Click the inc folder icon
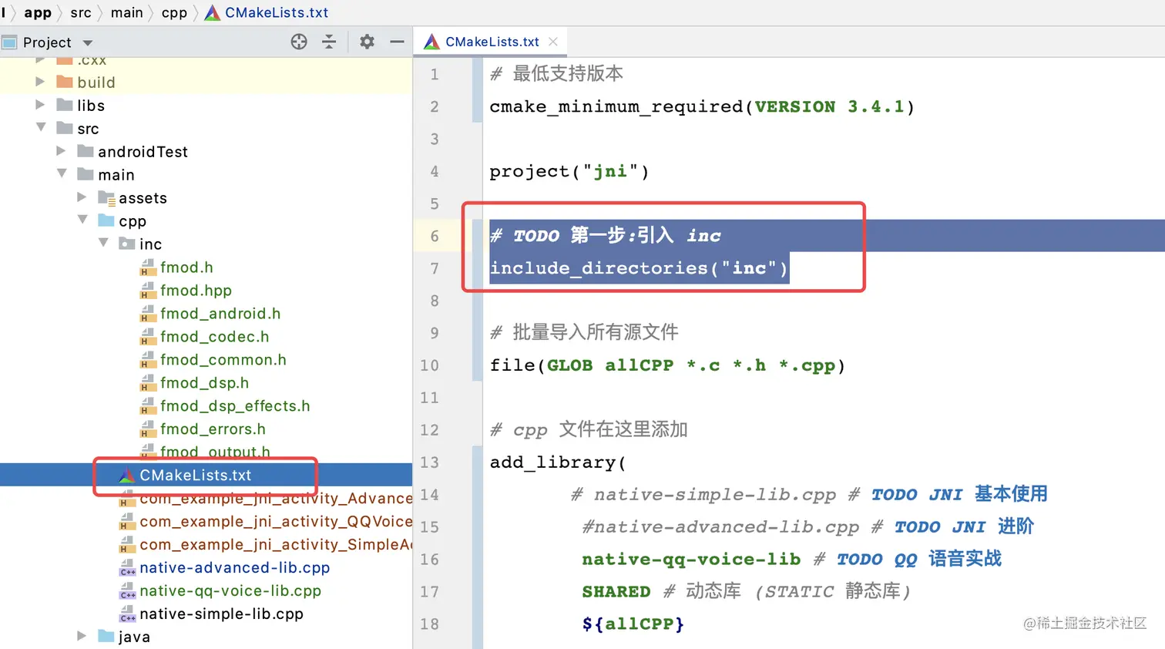Screen dimensions: 1165x649 [x=127, y=244]
